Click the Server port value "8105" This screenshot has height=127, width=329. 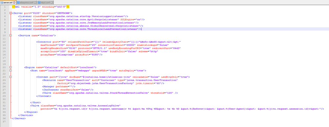coord(36,13)
